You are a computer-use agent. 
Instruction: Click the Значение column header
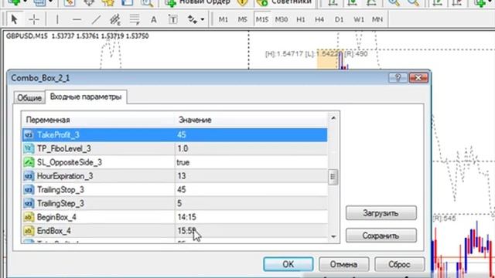coord(251,120)
